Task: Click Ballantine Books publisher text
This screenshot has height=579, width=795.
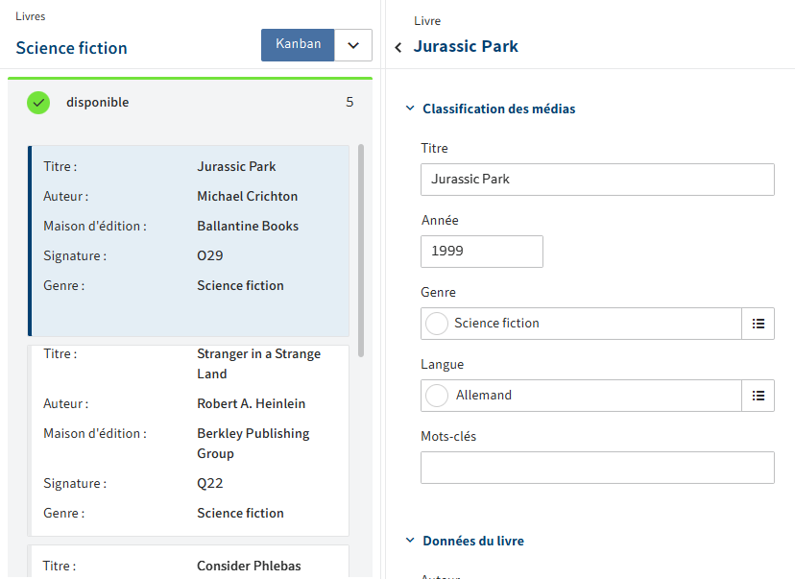Action: [x=248, y=226]
